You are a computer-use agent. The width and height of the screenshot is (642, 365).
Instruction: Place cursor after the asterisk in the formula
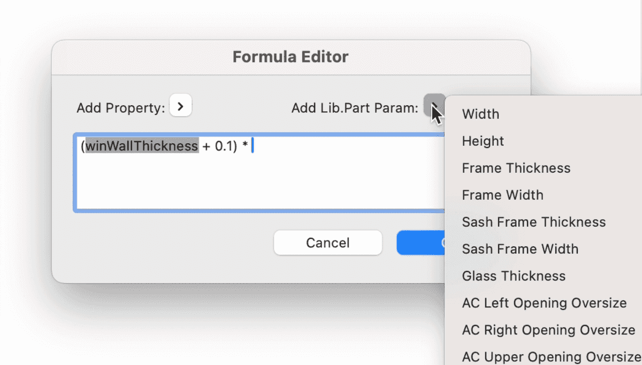coord(253,144)
